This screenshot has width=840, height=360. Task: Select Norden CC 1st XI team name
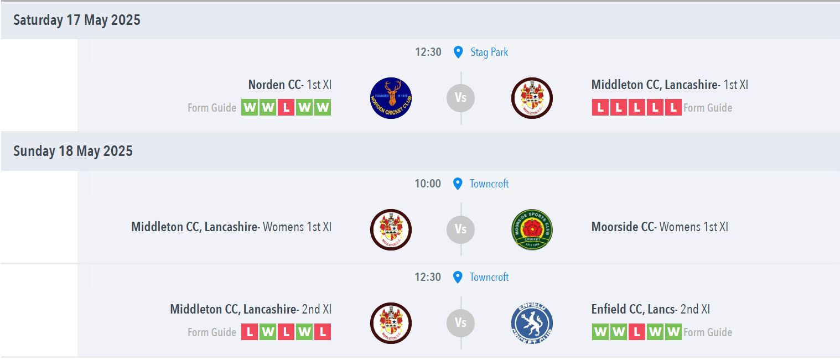pyautogui.click(x=290, y=85)
